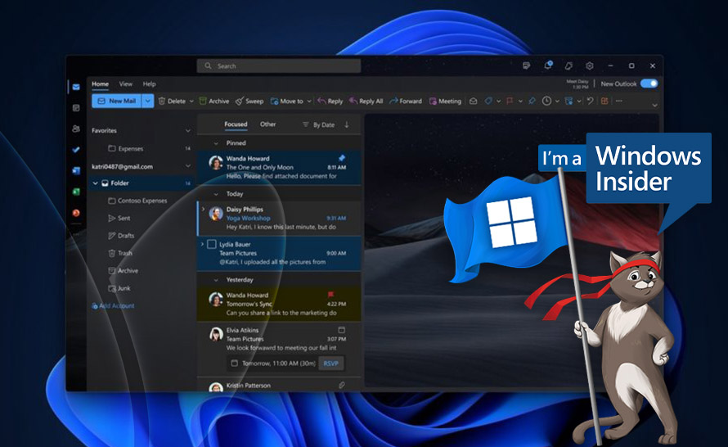Open Move to dropdown arrow

[x=308, y=102]
